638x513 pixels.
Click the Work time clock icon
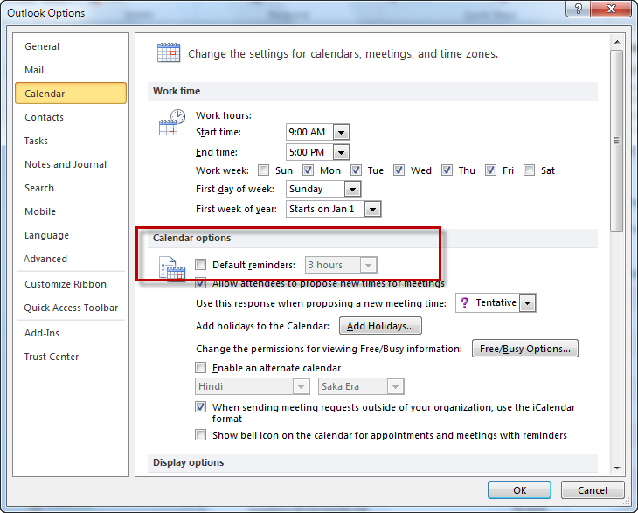pyautogui.click(x=171, y=122)
